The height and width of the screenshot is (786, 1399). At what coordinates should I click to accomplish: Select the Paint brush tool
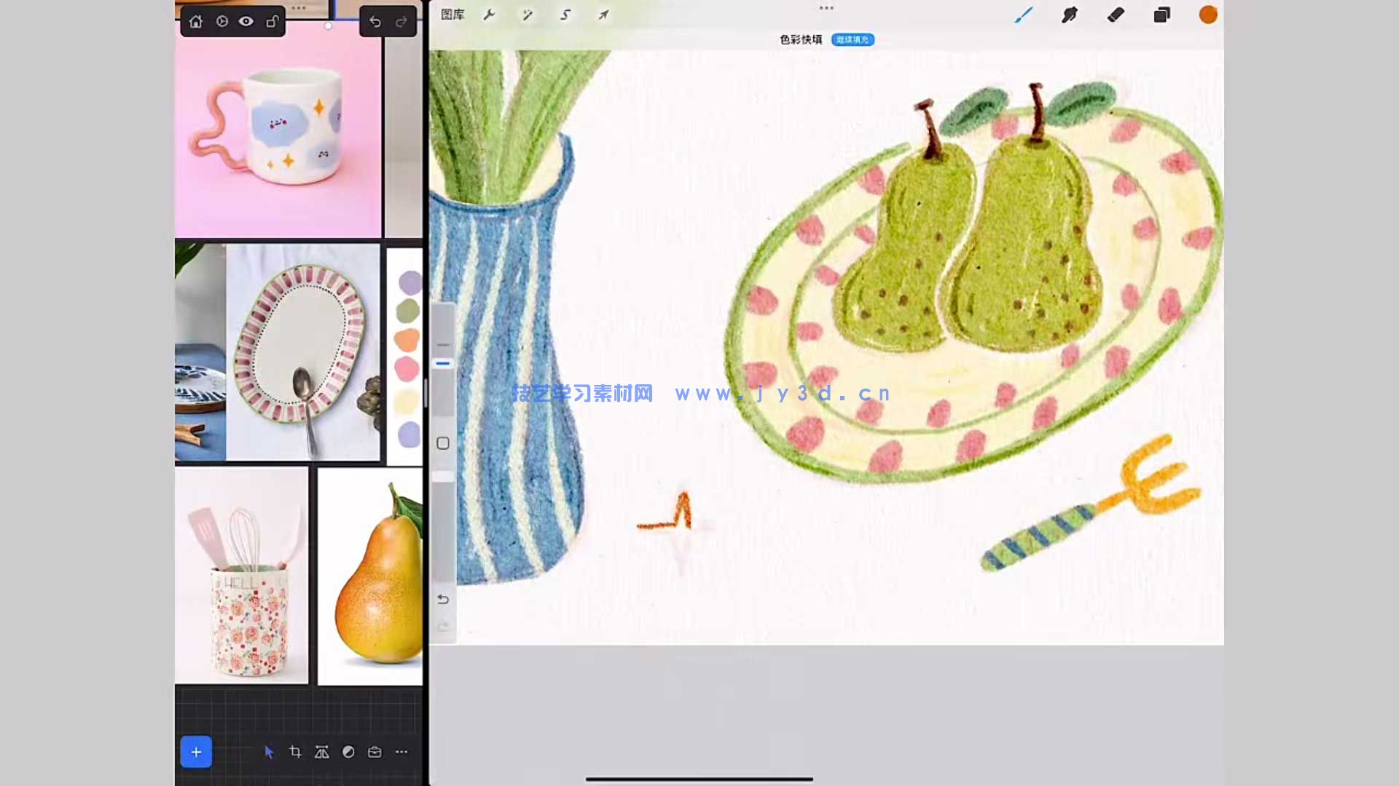coord(1022,15)
